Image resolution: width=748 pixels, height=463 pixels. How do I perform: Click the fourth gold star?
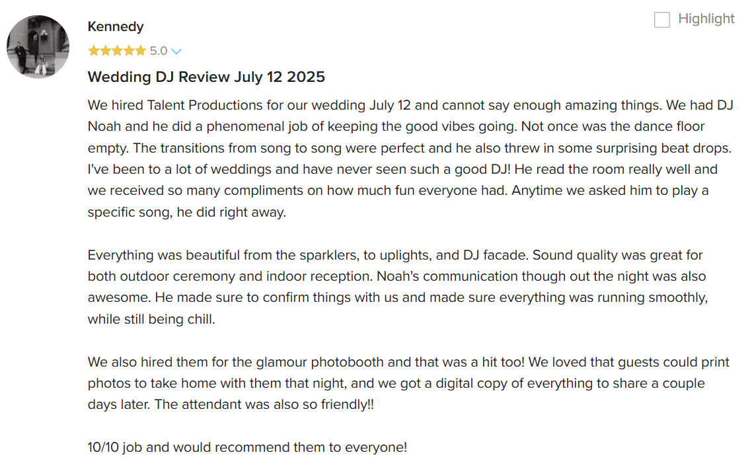point(129,51)
